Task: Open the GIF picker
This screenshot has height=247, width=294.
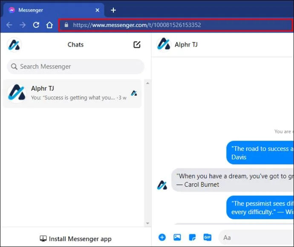Action: pos(208,238)
